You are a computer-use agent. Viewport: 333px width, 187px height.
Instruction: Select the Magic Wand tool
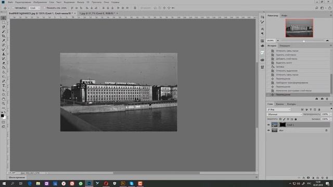click(4, 32)
